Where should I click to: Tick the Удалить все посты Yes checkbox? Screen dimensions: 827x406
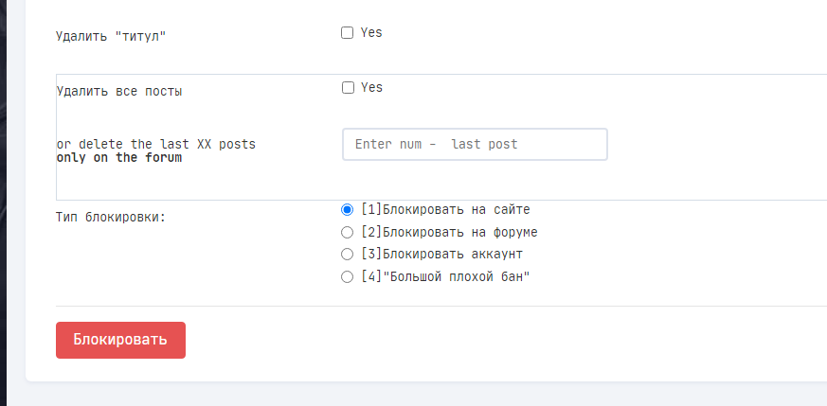348,87
